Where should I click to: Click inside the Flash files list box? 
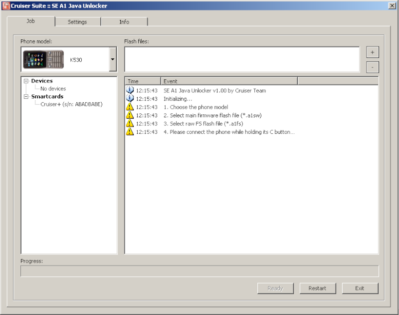click(242, 59)
